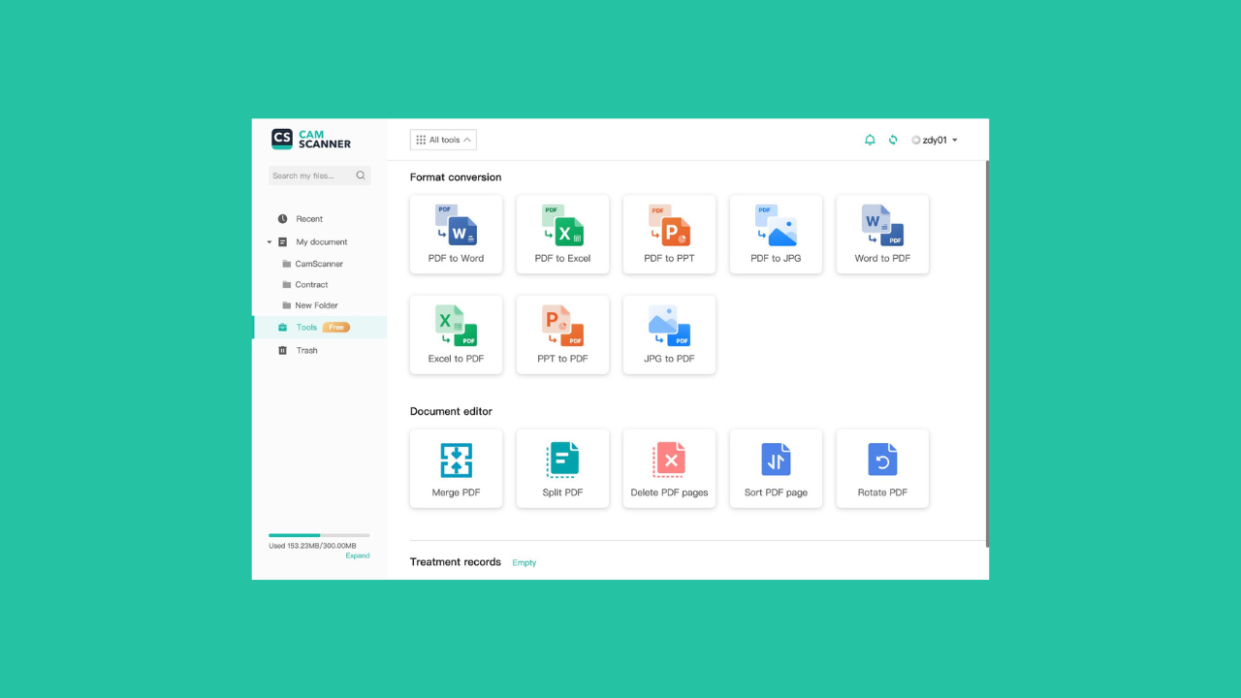Screen dimensions: 1241x698
Task: Open the zdy01 account menu
Action: point(935,140)
